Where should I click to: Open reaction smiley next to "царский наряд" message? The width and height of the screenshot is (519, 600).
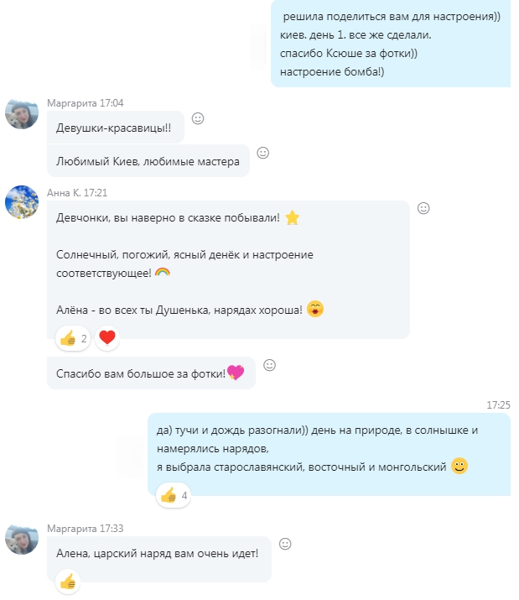click(x=285, y=544)
